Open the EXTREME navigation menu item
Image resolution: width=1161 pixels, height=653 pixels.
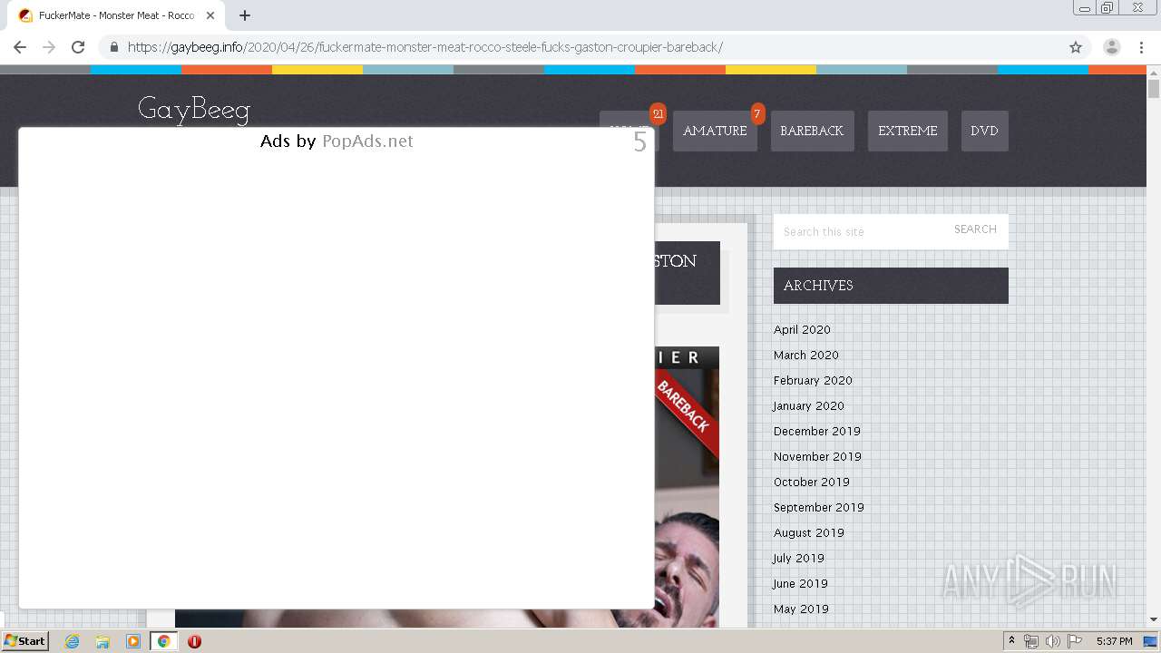[x=907, y=131]
